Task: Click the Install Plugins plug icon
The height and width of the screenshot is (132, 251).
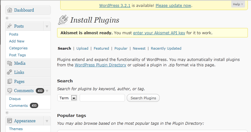Action: (63, 20)
